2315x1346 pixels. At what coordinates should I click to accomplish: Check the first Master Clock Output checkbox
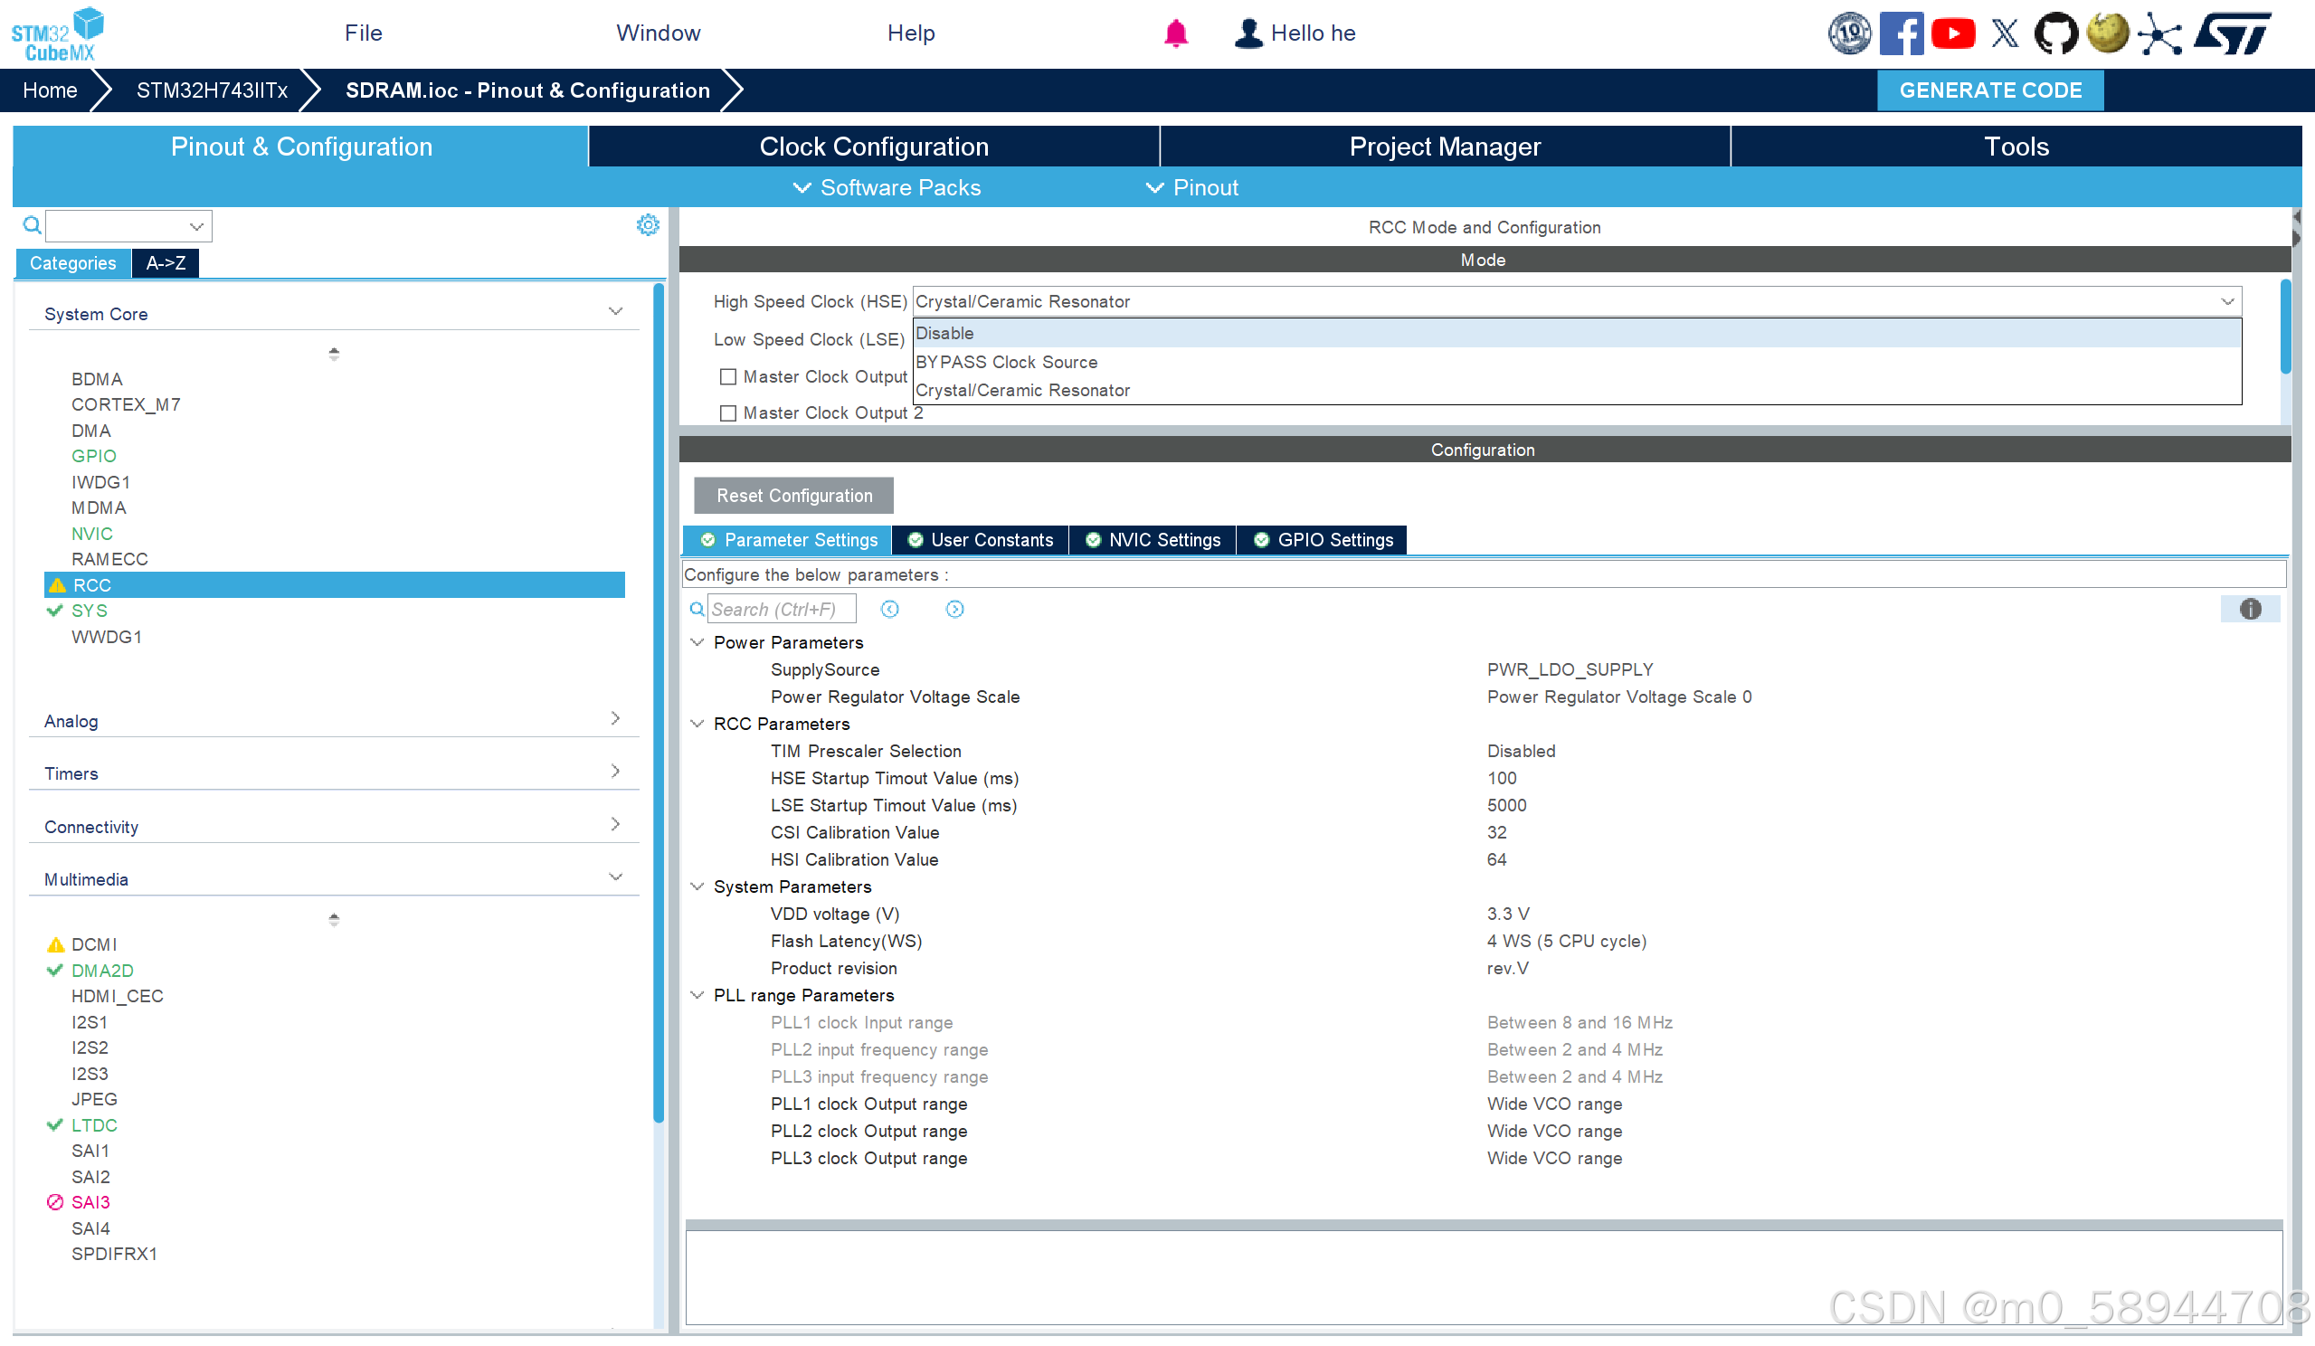[x=728, y=376]
